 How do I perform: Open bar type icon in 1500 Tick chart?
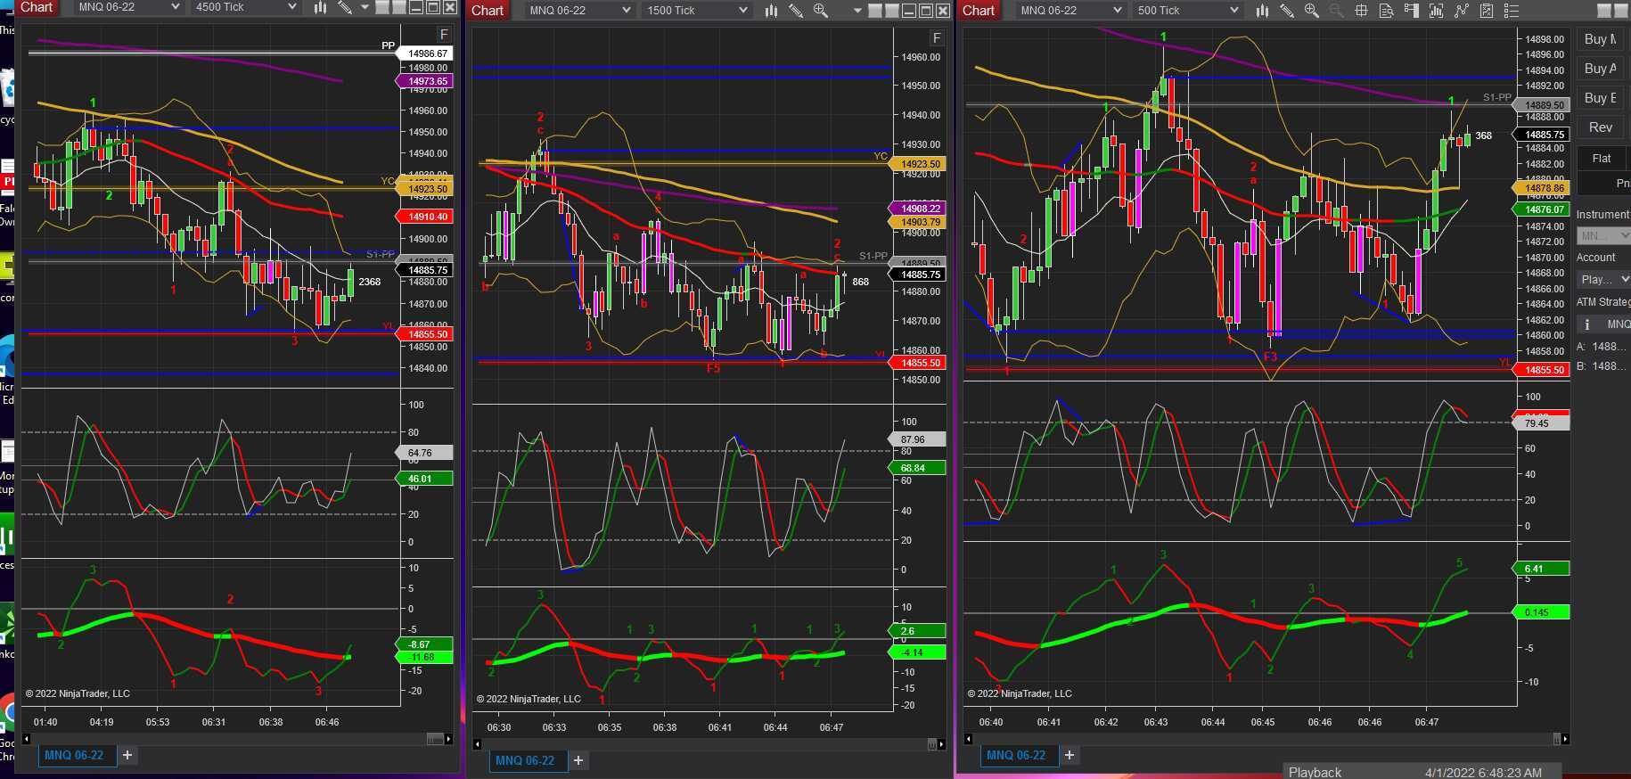pyautogui.click(x=771, y=11)
